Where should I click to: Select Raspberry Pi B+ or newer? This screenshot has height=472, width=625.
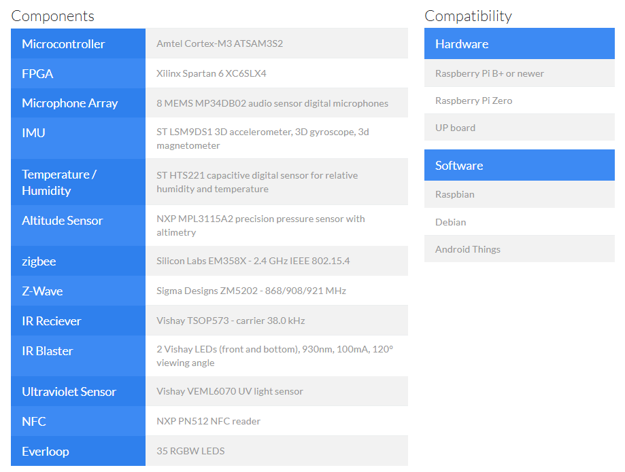point(490,73)
